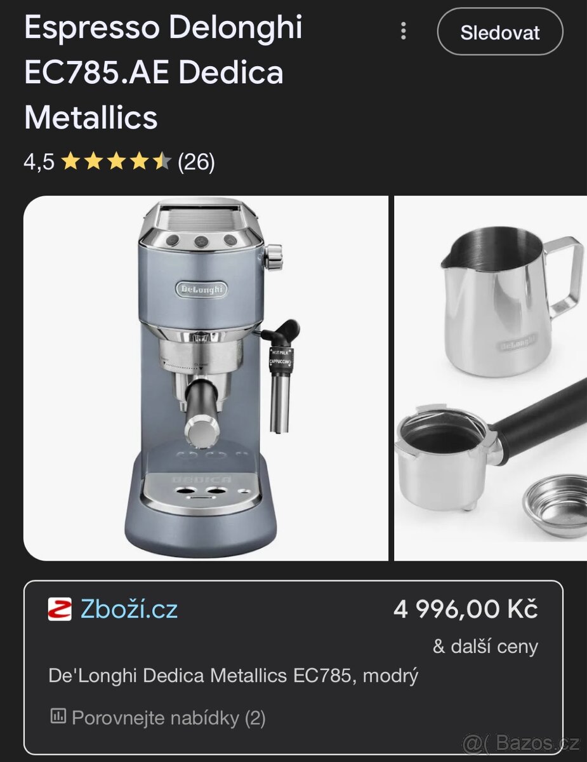This screenshot has height=762, width=587.
Task: Open the '& další ceny' more prices link
Action: (485, 646)
